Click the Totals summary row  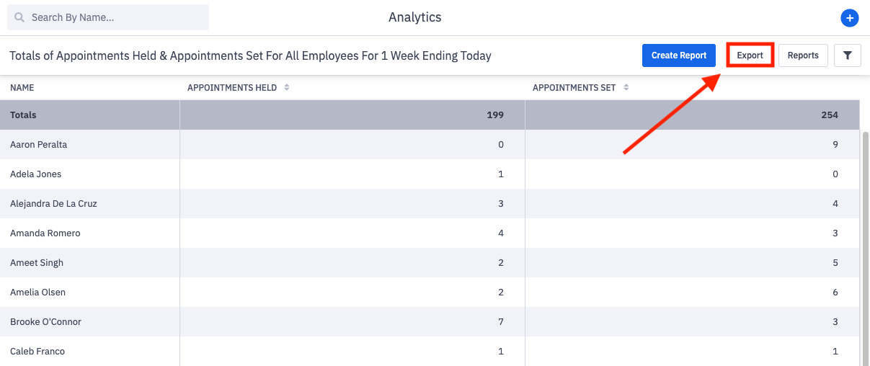[23, 115]
